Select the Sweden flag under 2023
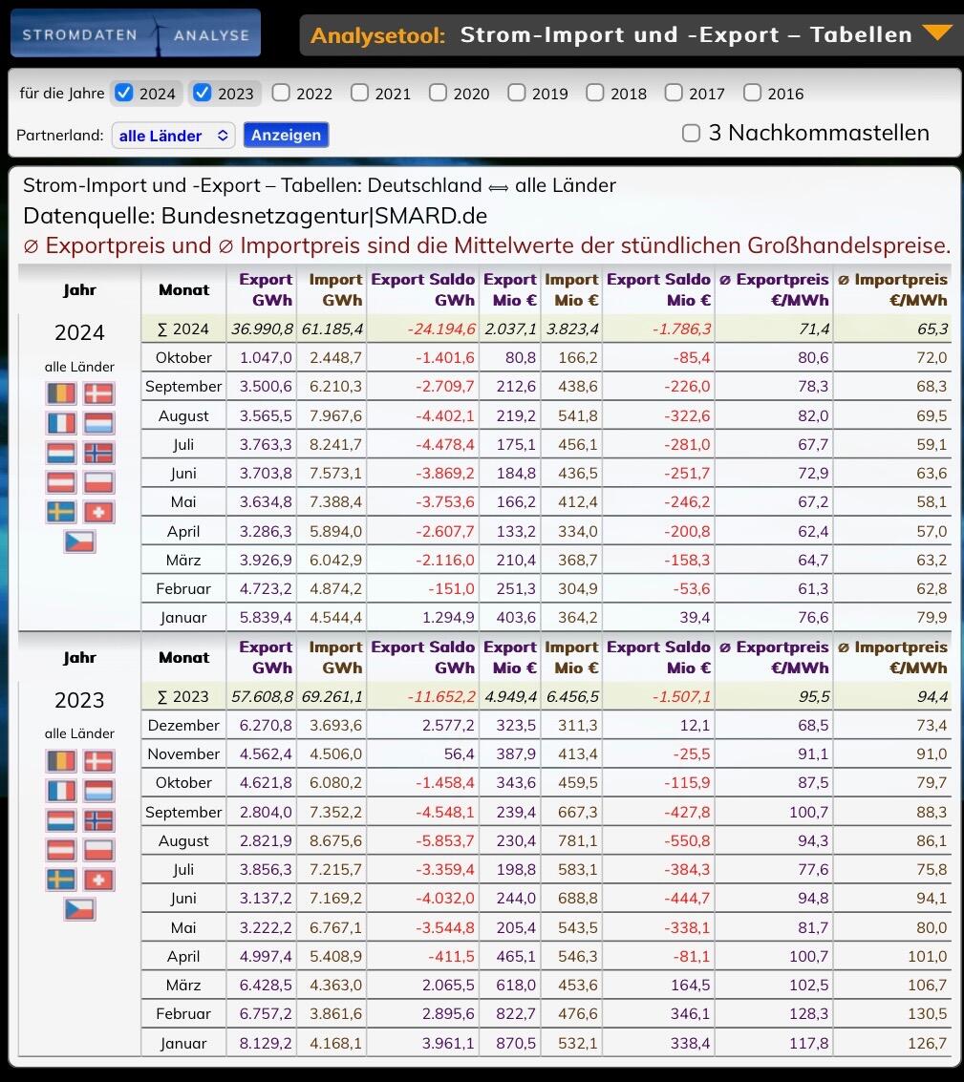Screen dimensions: 964x1082 61,880
